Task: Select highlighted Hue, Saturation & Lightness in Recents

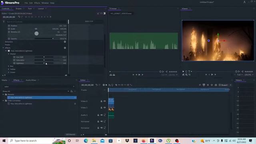Action: tap(42, 98)
